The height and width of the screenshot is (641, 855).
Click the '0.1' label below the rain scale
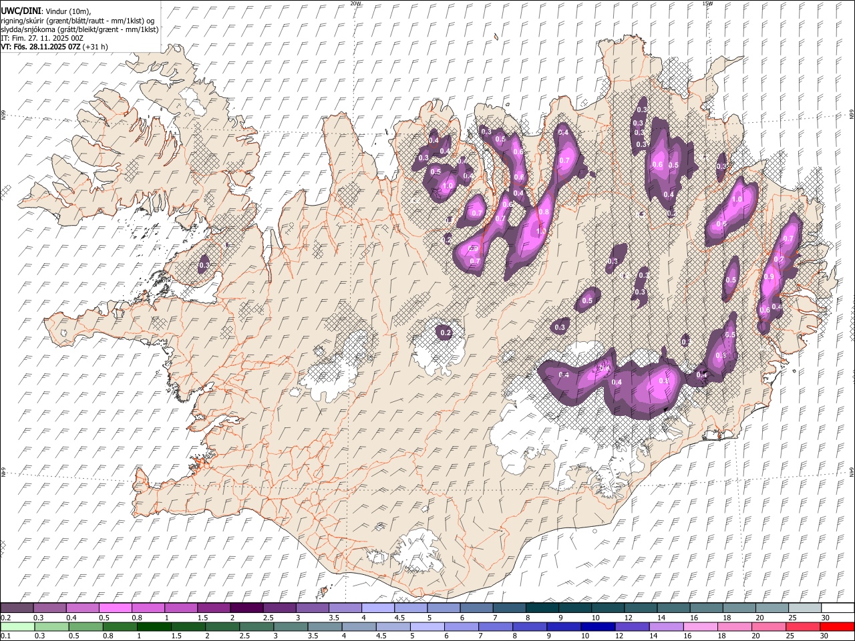[6, 636]
